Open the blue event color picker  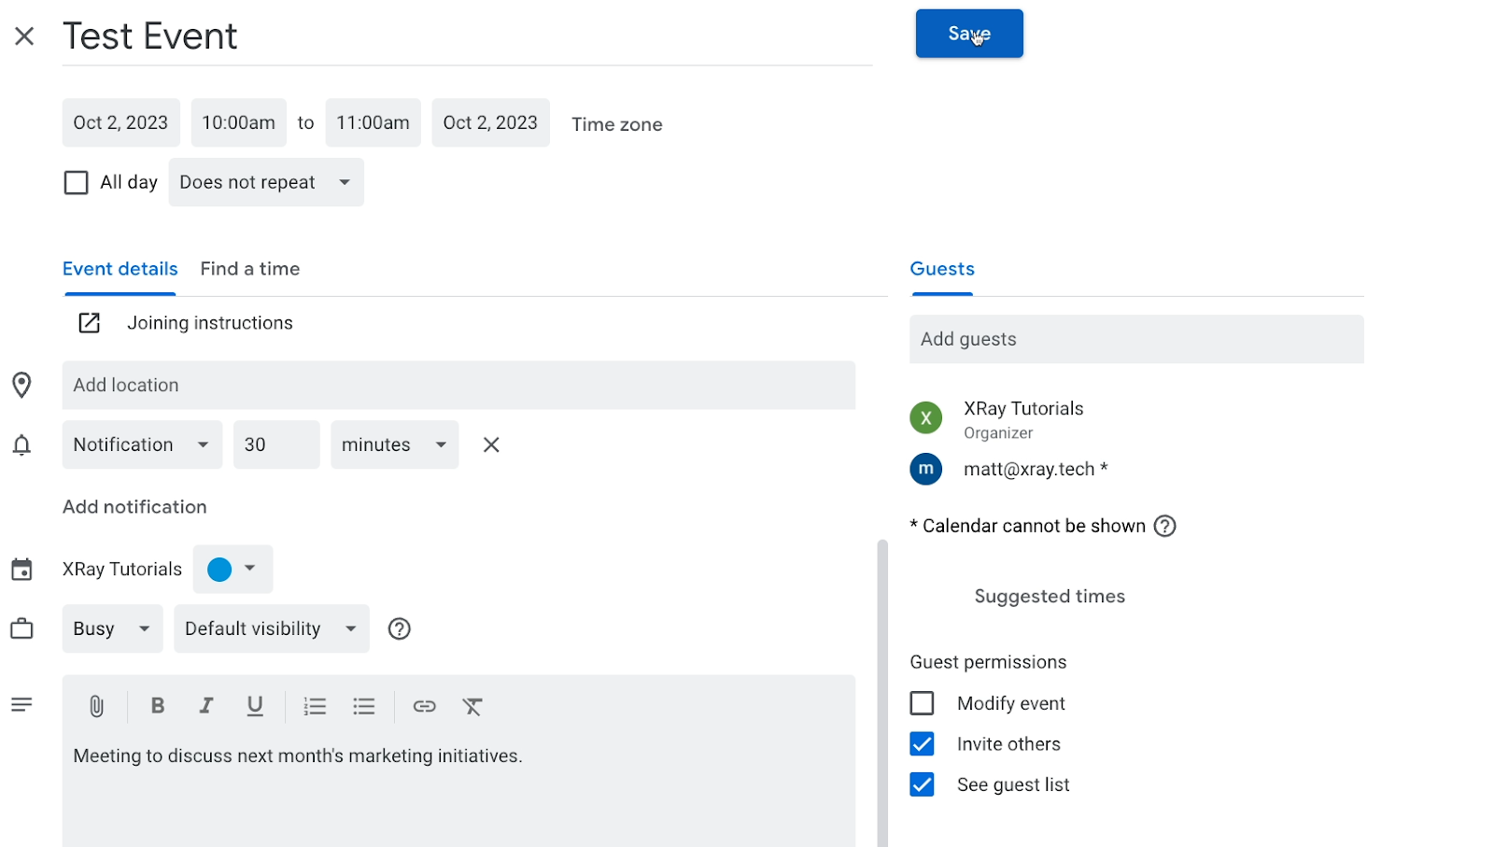pos(233,569)
